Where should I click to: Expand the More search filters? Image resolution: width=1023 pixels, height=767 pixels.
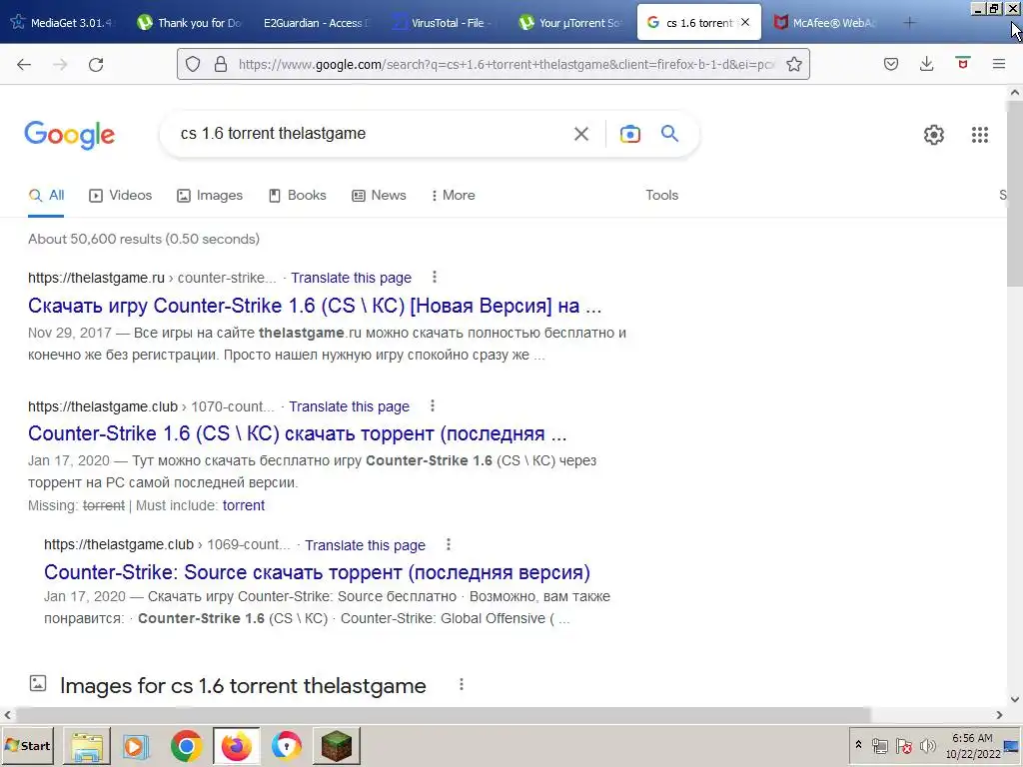[453, 195]
